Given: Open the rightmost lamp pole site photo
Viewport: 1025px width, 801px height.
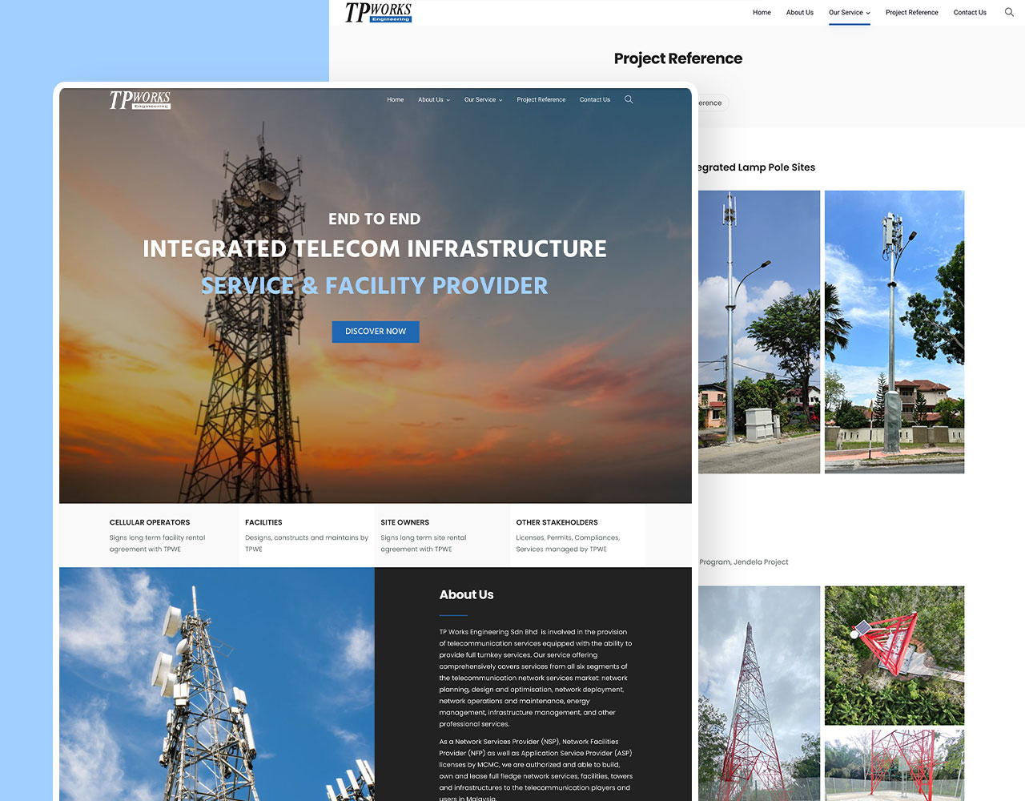Looking at the screenshot, I should [894, 332].
